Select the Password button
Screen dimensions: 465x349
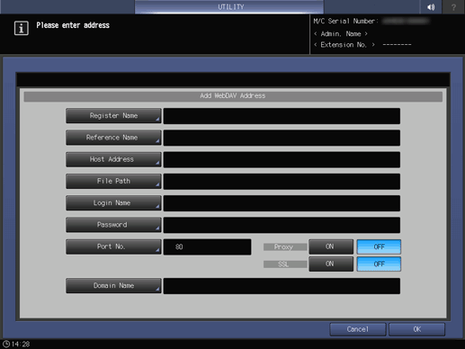pyautogui.click(x=113, y=225)
